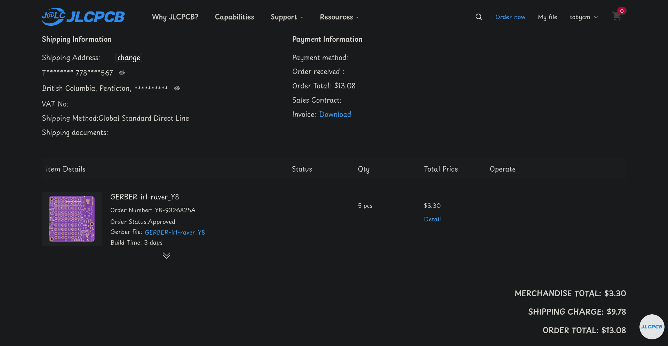The height and width of the screenshot is (346, 668).
Task: Open the GERBER-irl-raver_Y8 gerber file link
Action: [x=175, y=233]
